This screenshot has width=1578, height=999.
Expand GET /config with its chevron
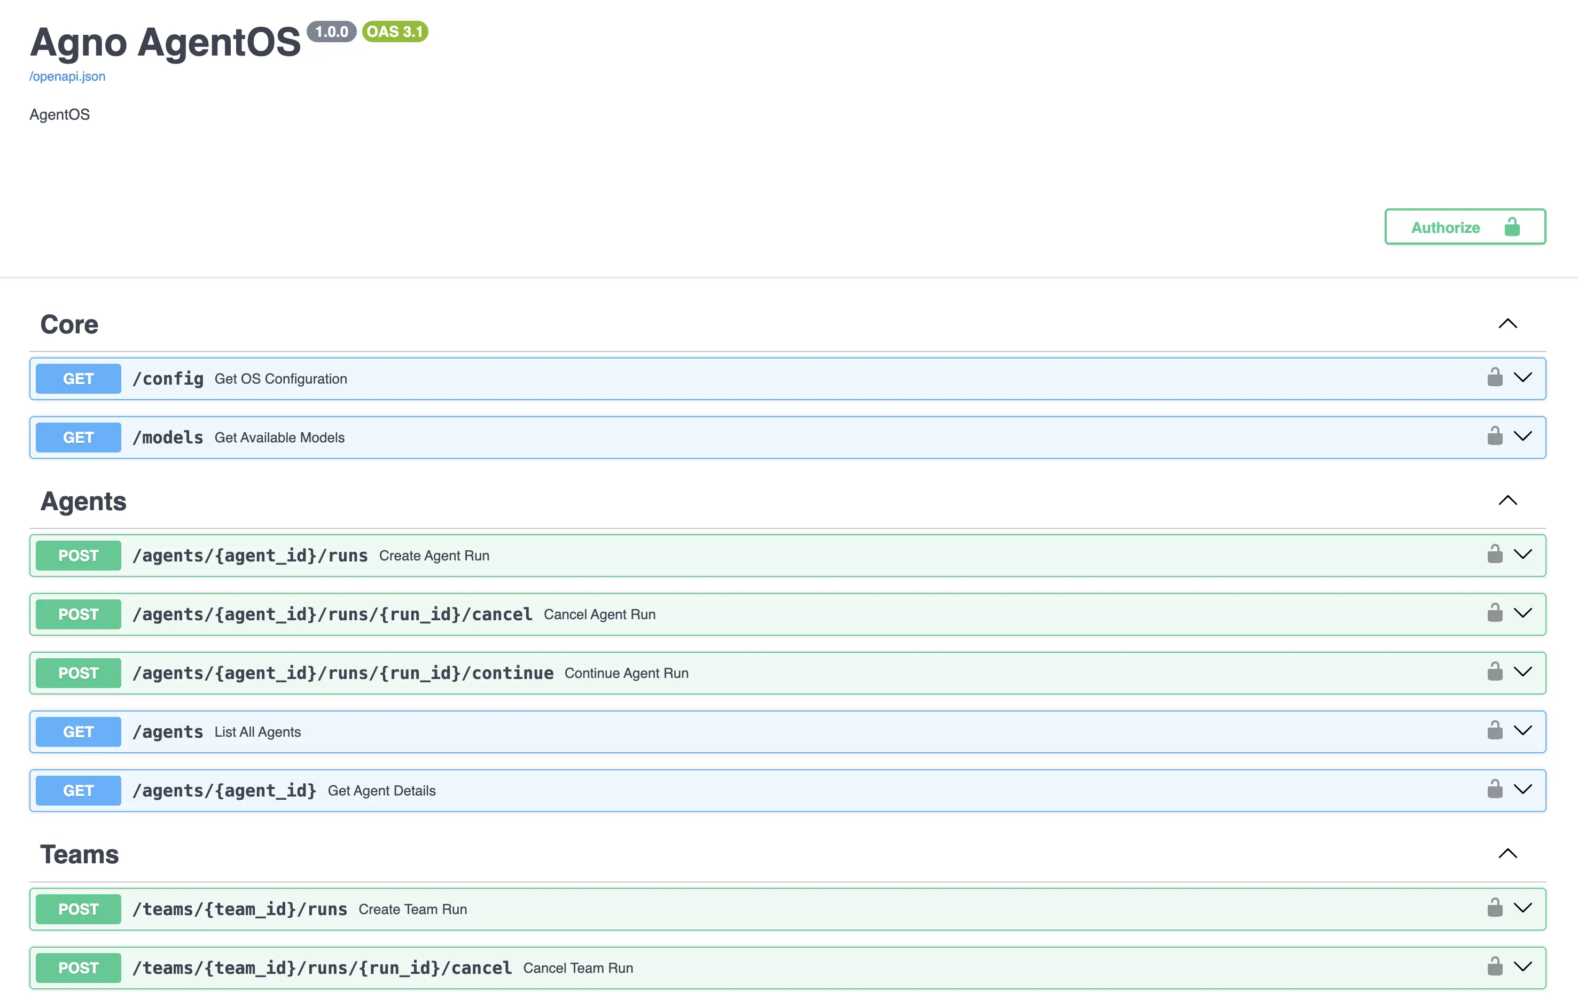pyautogui.click(x=1524, y=378)
